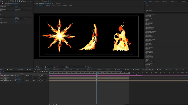Expand the Color Correction effects category

coord(145,57)
